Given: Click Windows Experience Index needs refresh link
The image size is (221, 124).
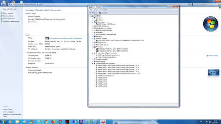Looking at the screenshot, I should [66, 38].
